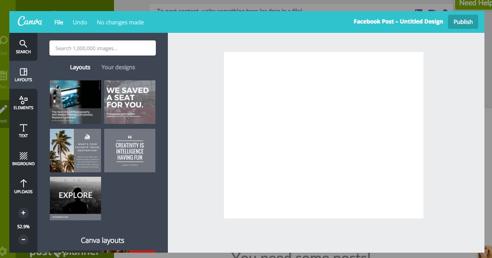492x258 pixels.
Task: Select the 'Creativity Is Intelligence Having Fun' layout
Action: [x=130, y=150]
